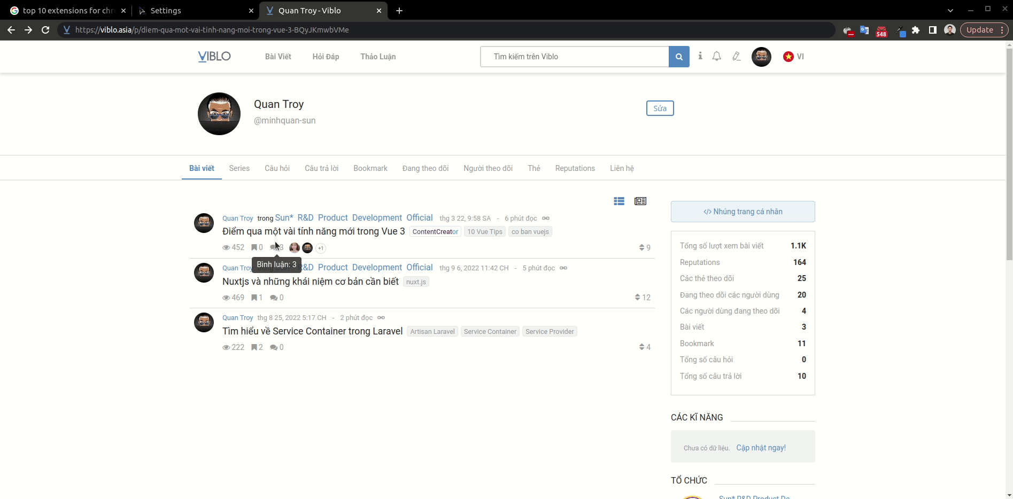This screenshot has width=1013, height=499.
Task: Go to Bài Viết in the top navigation
Action: pos(278,57)
